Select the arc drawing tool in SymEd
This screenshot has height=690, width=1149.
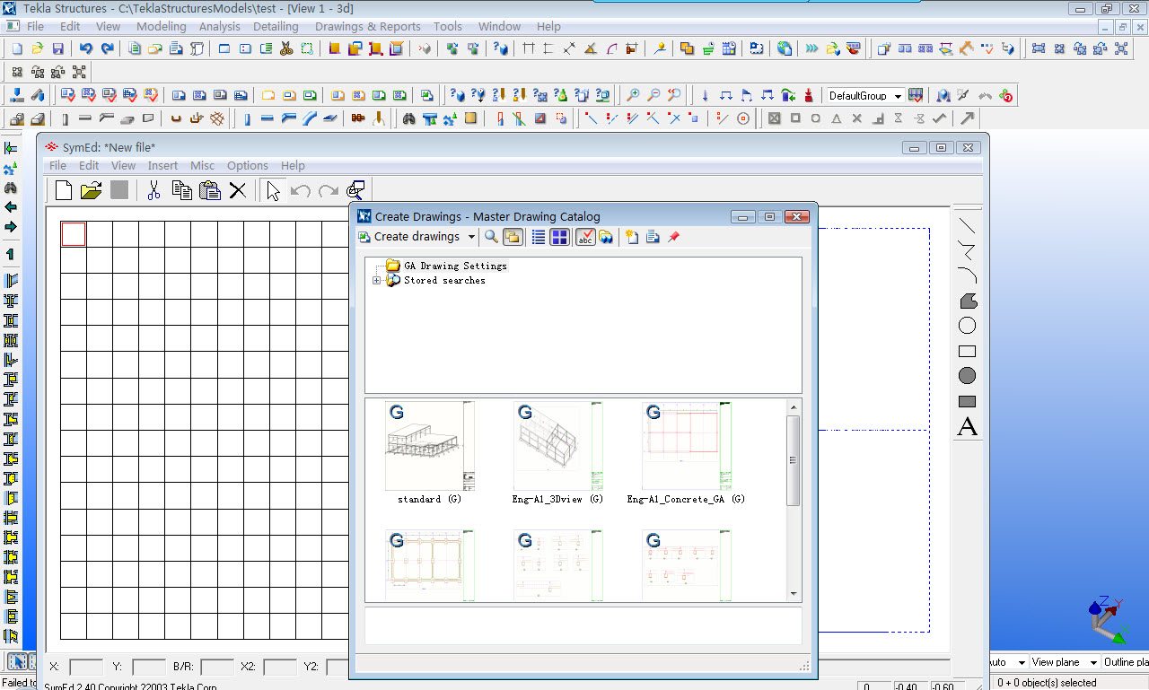[x=967, y=275]
